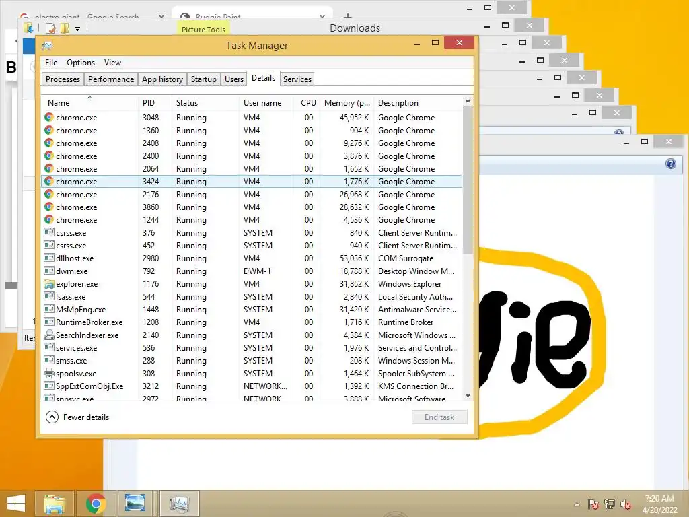Open the picture viewer taskbar icon
The image size is (689, 517).
(135, 504)
